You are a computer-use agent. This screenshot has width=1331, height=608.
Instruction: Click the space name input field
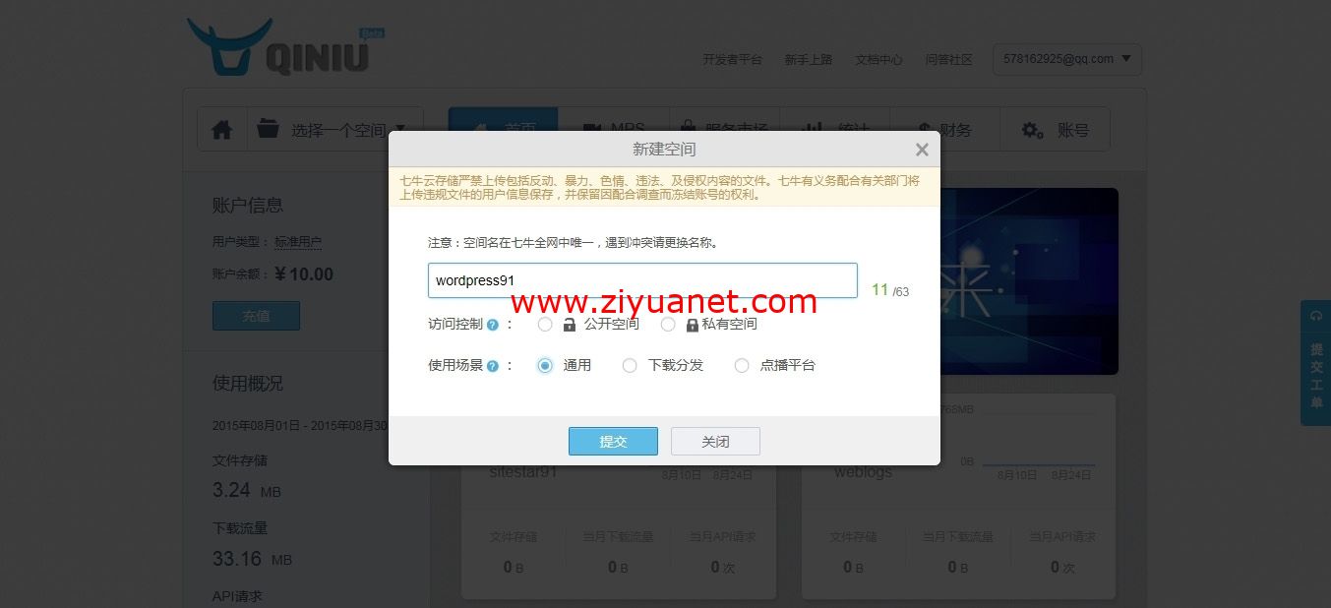point(642,280)
